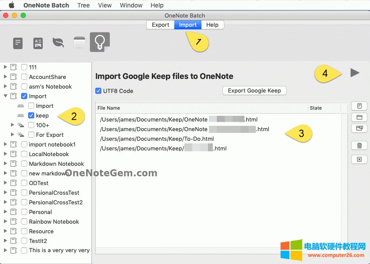Expand the 100+ tree item
This screenshot has width=370, height=264.
point(12,125)
